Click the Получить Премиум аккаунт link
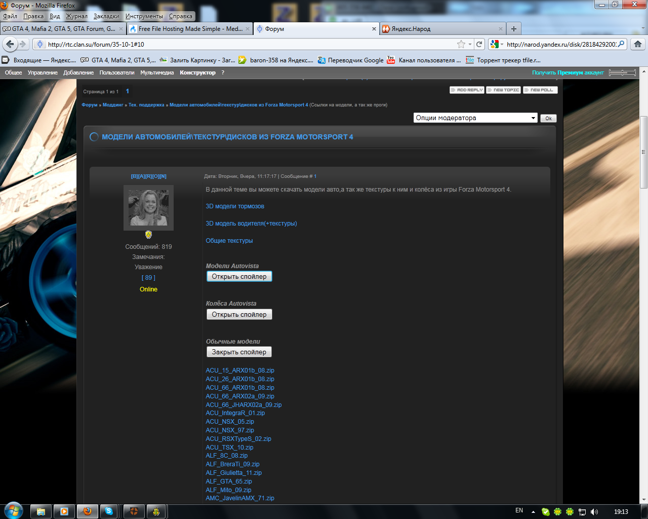Image resolution: width=648 pixels, height=519 pixels. tap(568, 72)
